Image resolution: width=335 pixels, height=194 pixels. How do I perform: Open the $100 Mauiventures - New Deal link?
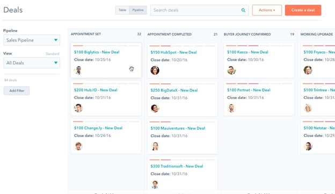coord(178,128)
